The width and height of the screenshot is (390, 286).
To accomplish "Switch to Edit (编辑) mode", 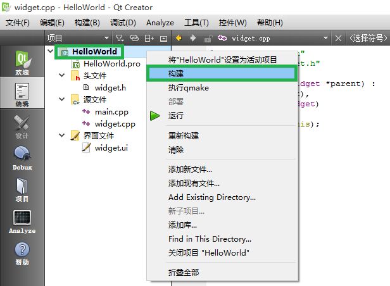I will [22, 94].
